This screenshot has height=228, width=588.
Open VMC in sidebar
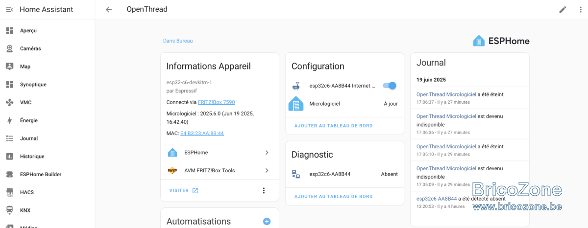(48, 102)
